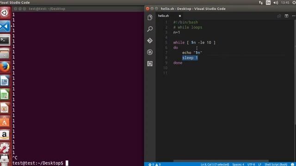
Task: Click the feedback smiley in status bar
Action: (x=293, y=165)
